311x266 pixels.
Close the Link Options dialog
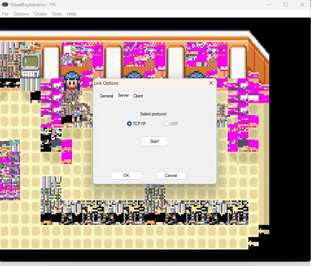[211, 83]
